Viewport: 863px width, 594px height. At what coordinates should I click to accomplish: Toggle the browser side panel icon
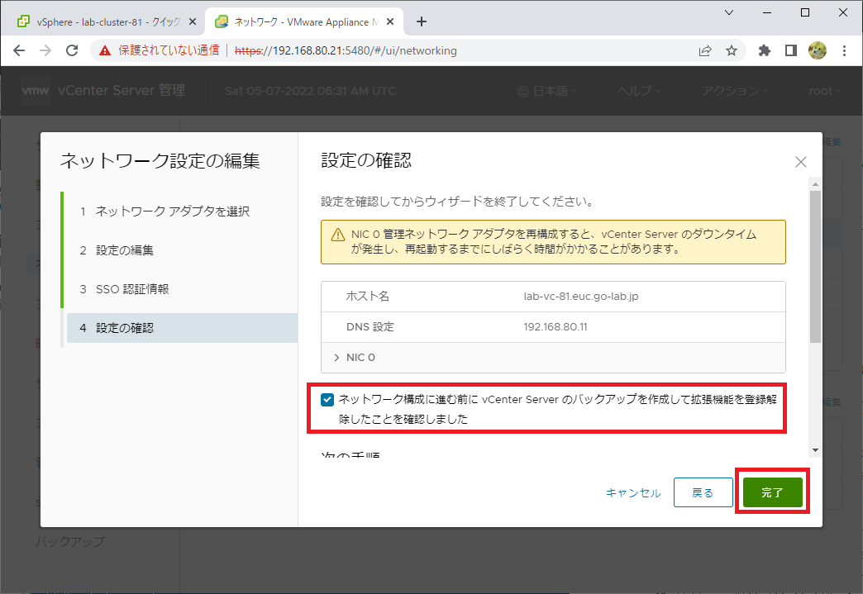pos(791,50)
